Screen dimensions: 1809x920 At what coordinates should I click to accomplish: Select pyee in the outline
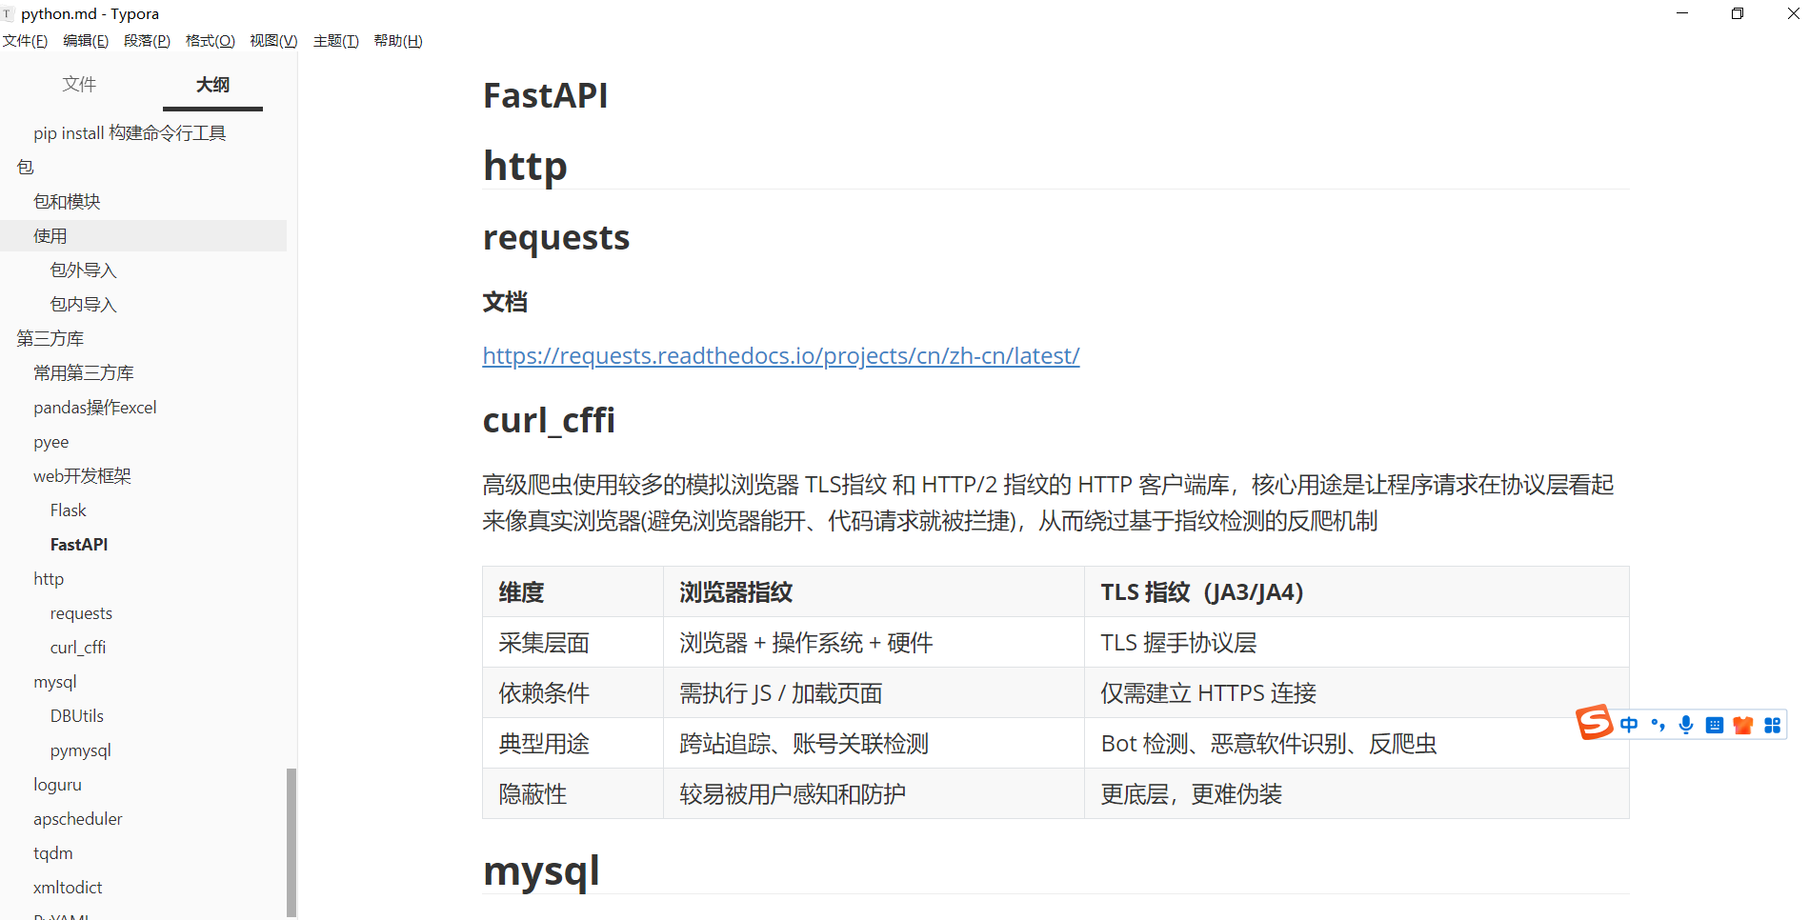point(51,442)
